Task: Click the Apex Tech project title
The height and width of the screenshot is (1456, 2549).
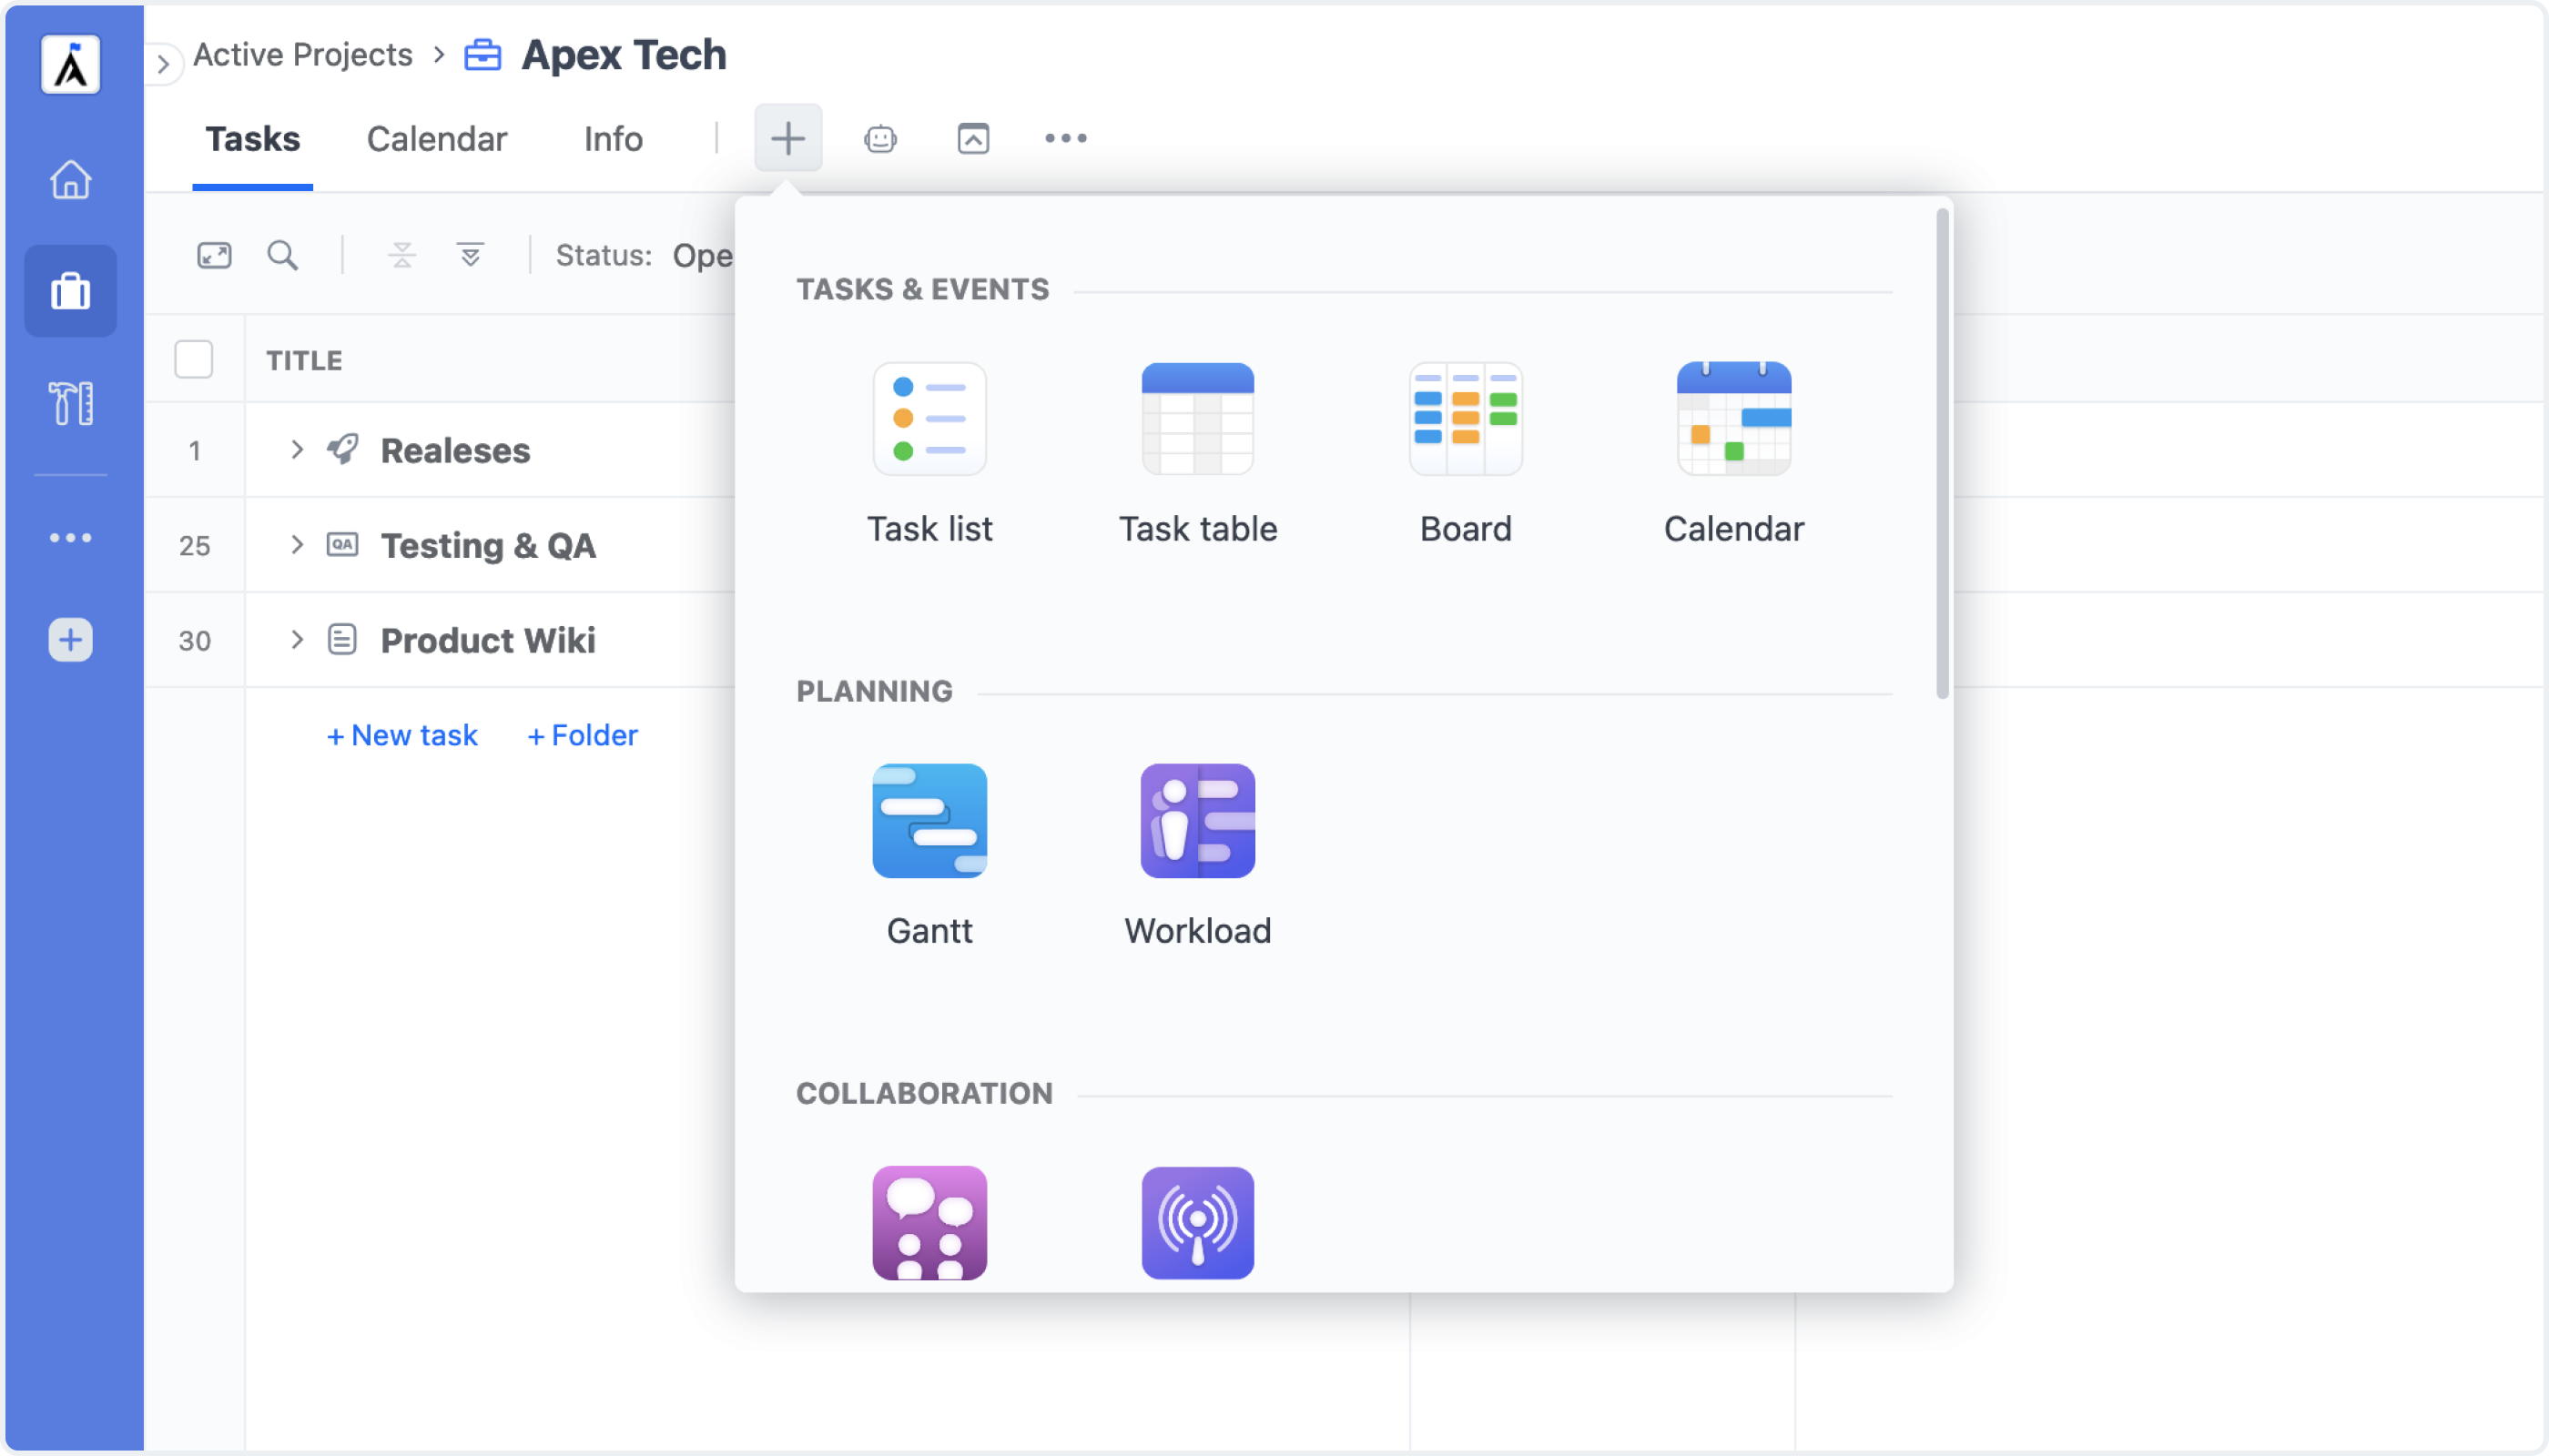Action: pos(624,55)
